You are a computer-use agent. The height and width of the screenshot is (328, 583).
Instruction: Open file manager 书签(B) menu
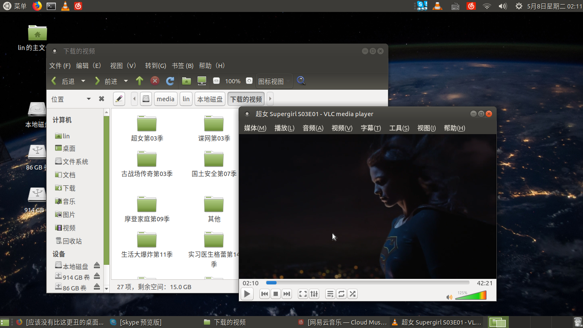click(183, 65)
